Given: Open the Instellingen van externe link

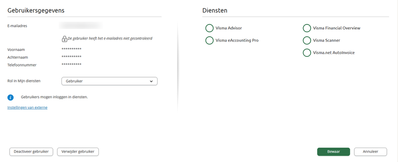Looking at the screenshot, I should 28,107.
